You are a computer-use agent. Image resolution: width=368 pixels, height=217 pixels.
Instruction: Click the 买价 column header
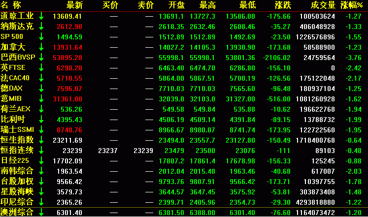(110, 5)
